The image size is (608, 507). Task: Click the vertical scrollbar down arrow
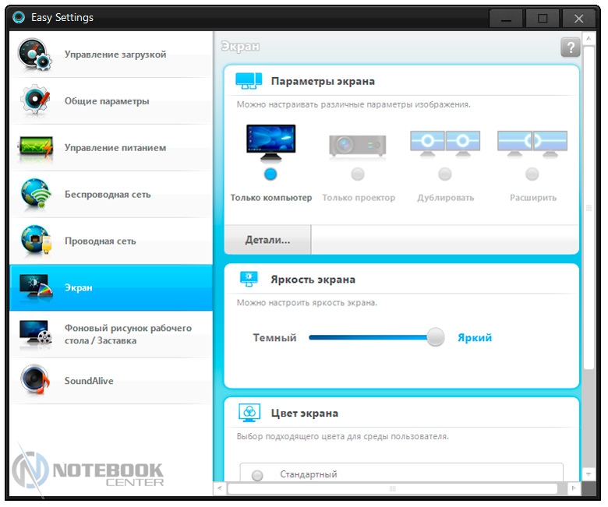589,474
